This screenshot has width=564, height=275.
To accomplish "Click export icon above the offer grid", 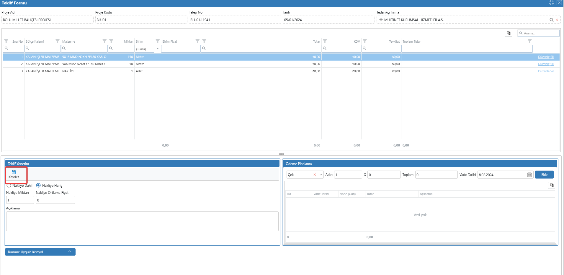I will pos(509,33).
